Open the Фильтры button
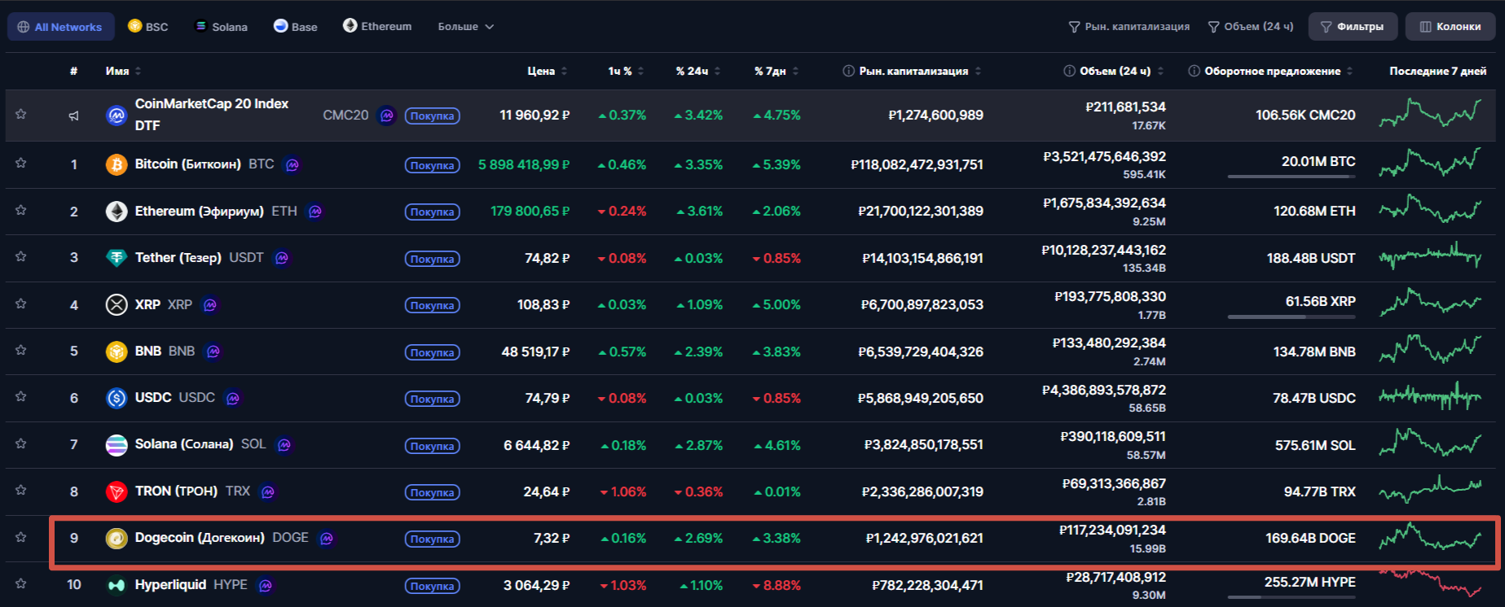This screenshot has height=607, width=1505. [1352, 27]
